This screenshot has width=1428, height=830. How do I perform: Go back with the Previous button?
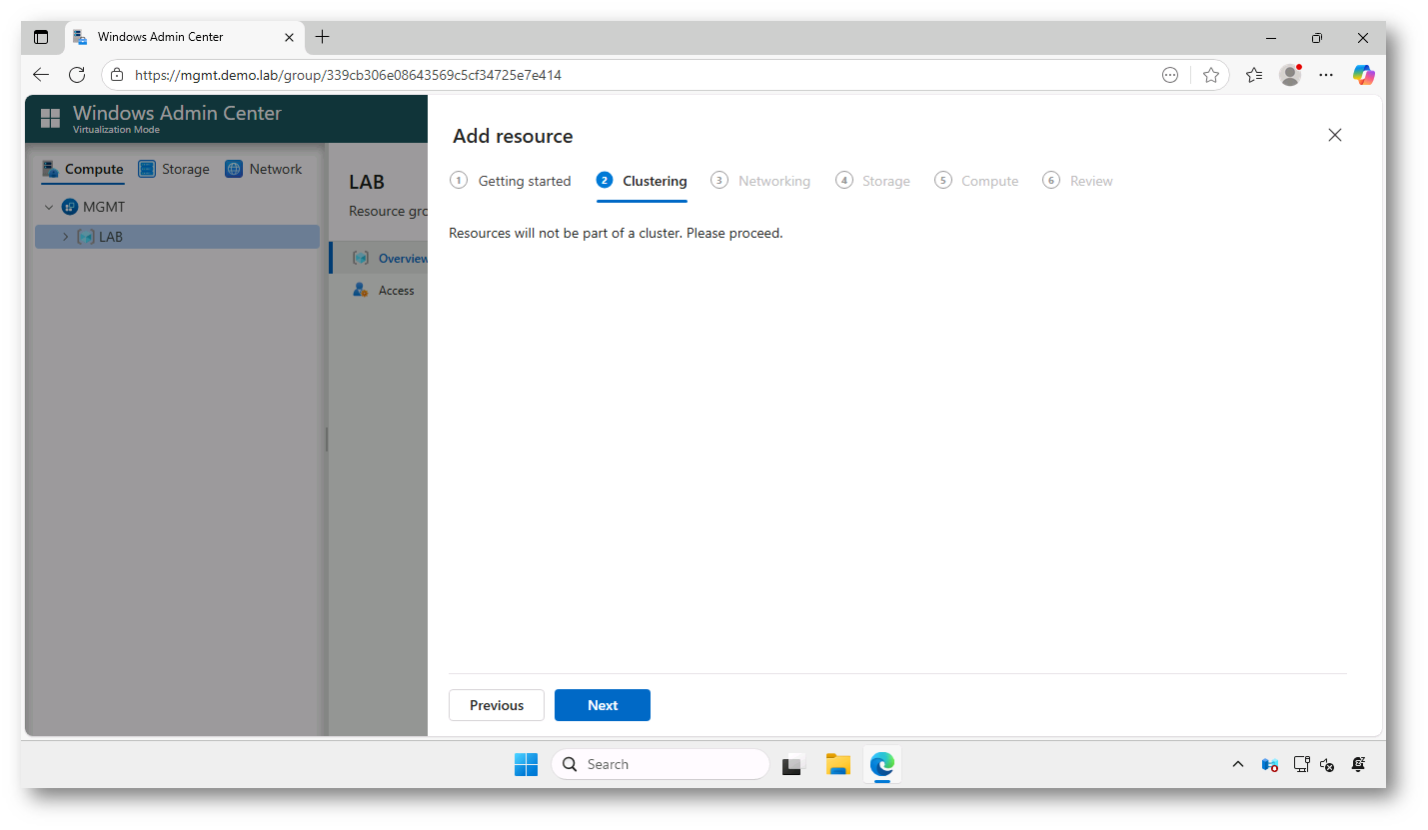[496, 704]
